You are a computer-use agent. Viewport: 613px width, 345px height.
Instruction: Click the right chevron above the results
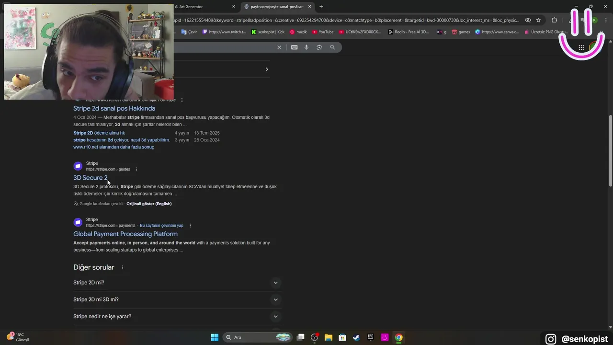[267, 69]
